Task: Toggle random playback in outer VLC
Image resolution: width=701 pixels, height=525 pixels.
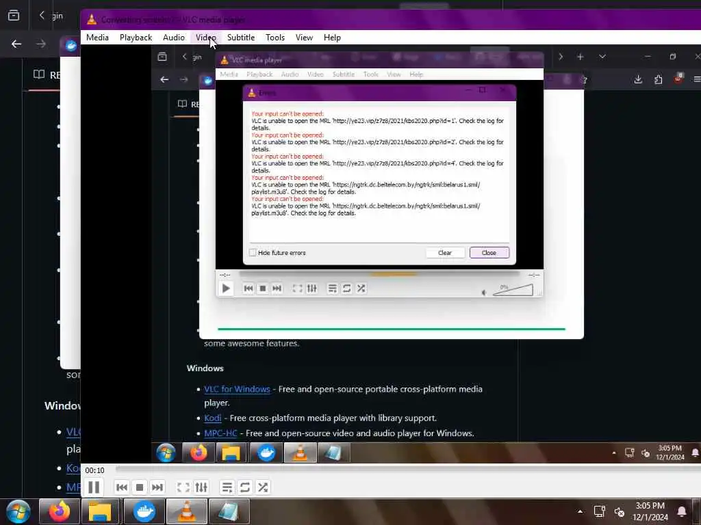Action: coord(263,487)
